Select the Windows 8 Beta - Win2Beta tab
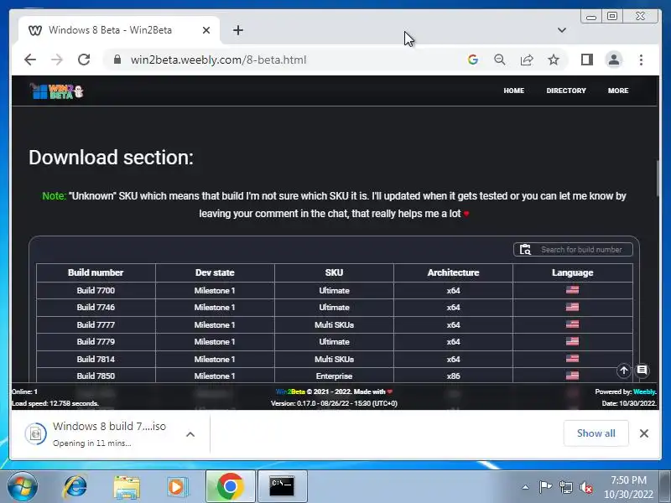The width and height of the screenshot is (671, 503). [x=119, y=30]
